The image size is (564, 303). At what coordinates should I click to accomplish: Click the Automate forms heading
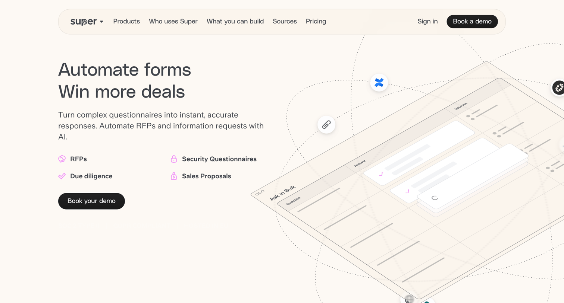click(x=125, y=70)
